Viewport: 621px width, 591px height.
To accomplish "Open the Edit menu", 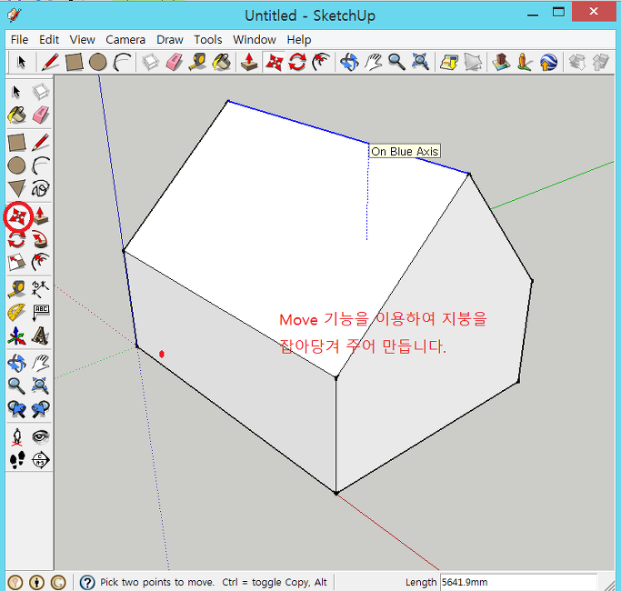I will [x=49, y=40].
